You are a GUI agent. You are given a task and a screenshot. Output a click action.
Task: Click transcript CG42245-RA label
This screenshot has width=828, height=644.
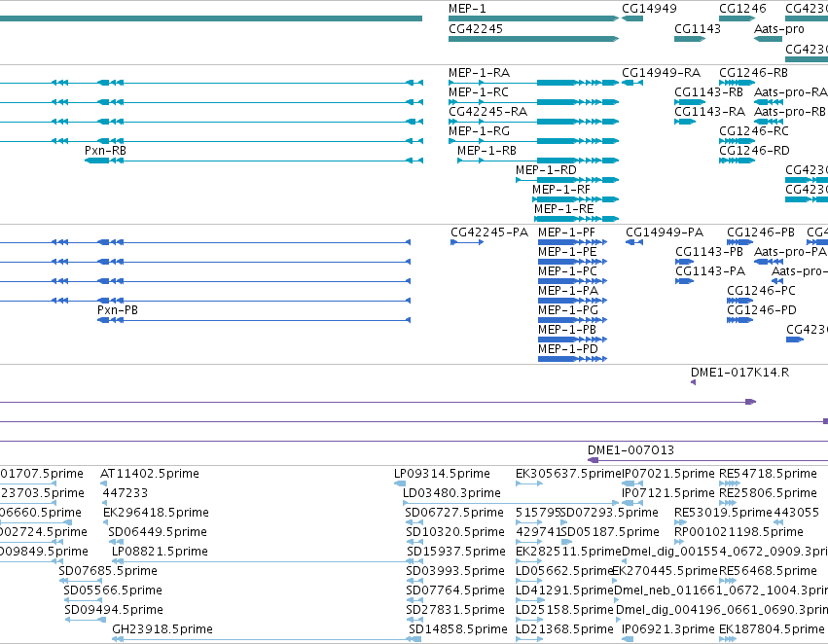[487, 112]
